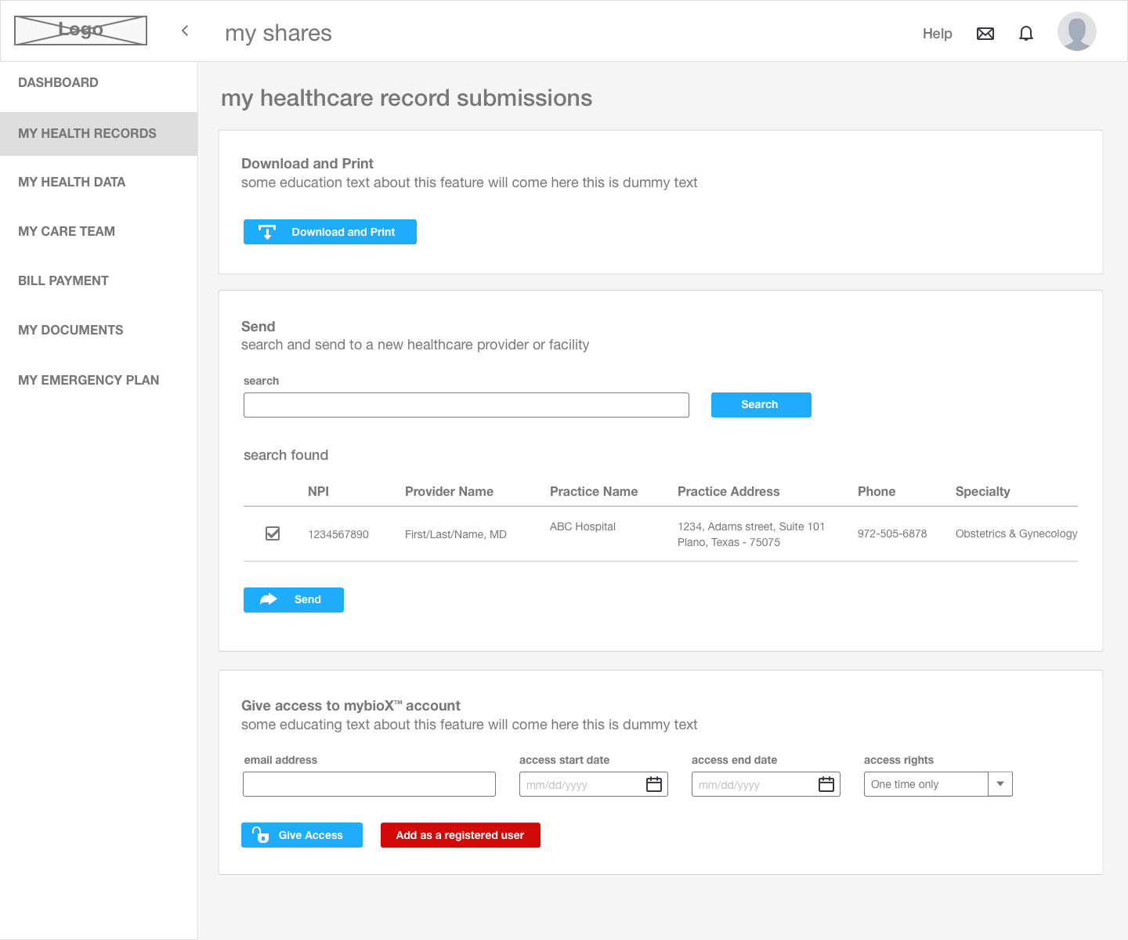The width and height of the screenshot is (1128, 940).
Task: Click the Logo placeholder image
Action: point(81,31)
